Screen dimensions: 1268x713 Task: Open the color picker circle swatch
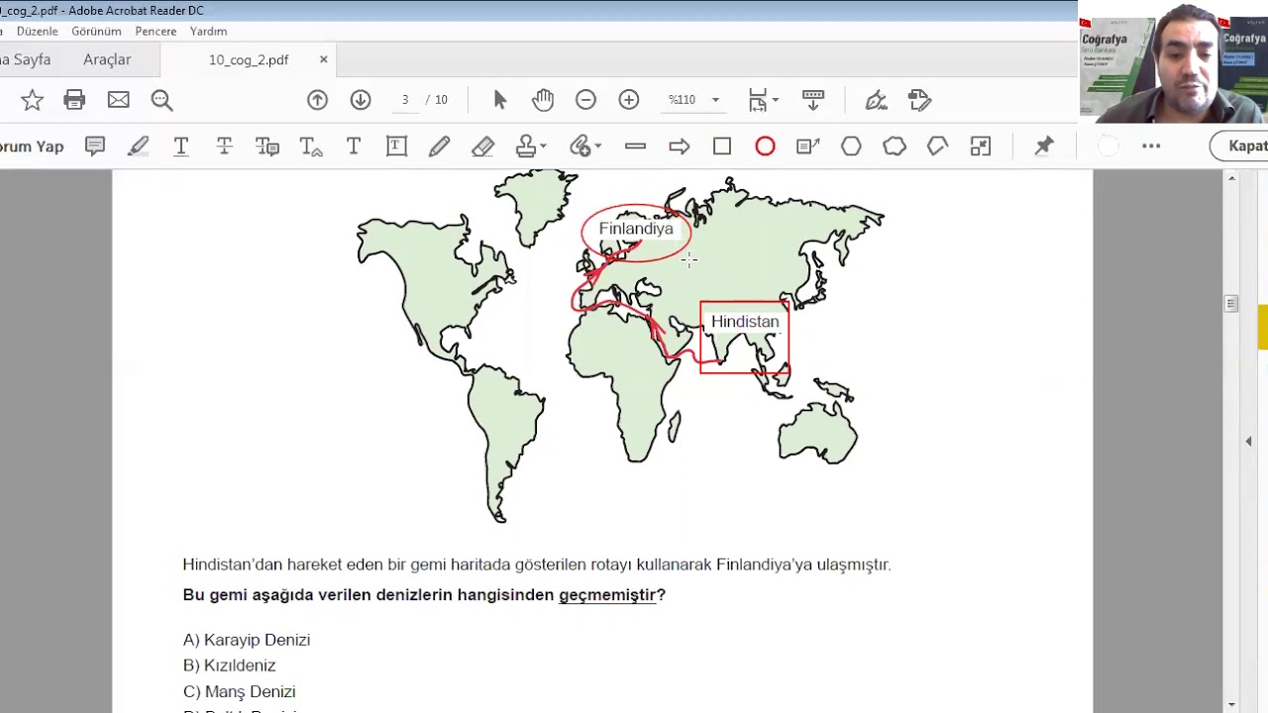click(x=1109, y=147)
